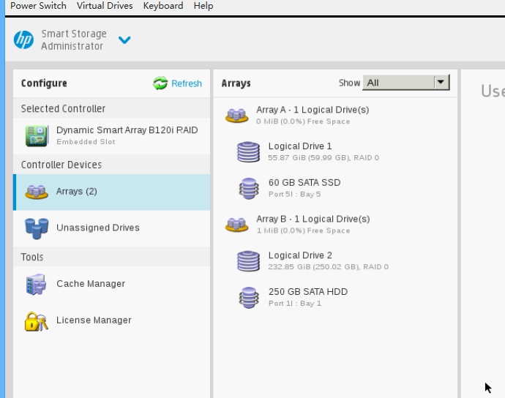
Task: Click Array B 1 MiB Free Space text
Action: [303, 230]
